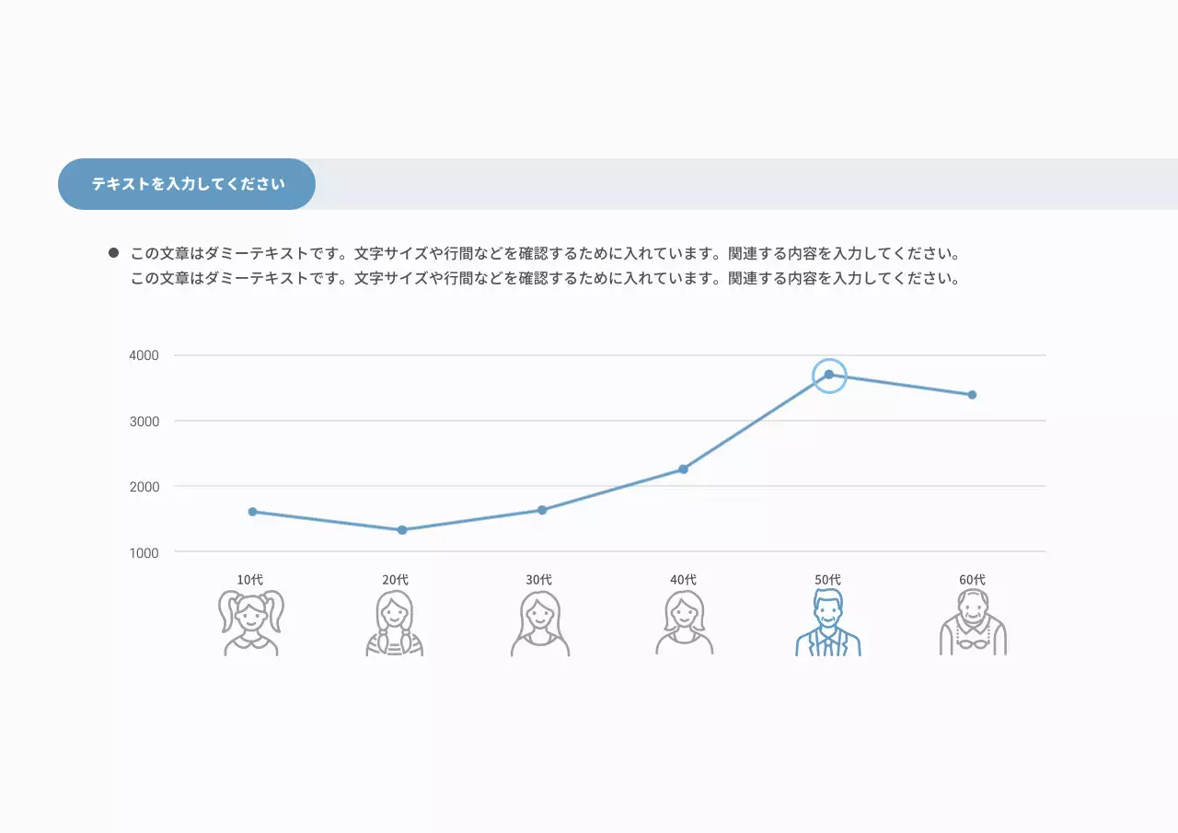Click the dark bullet point before the paragraph
The width and height of the screenshot is (1178, 833).
pyautogui.click(x=114, y=253)
